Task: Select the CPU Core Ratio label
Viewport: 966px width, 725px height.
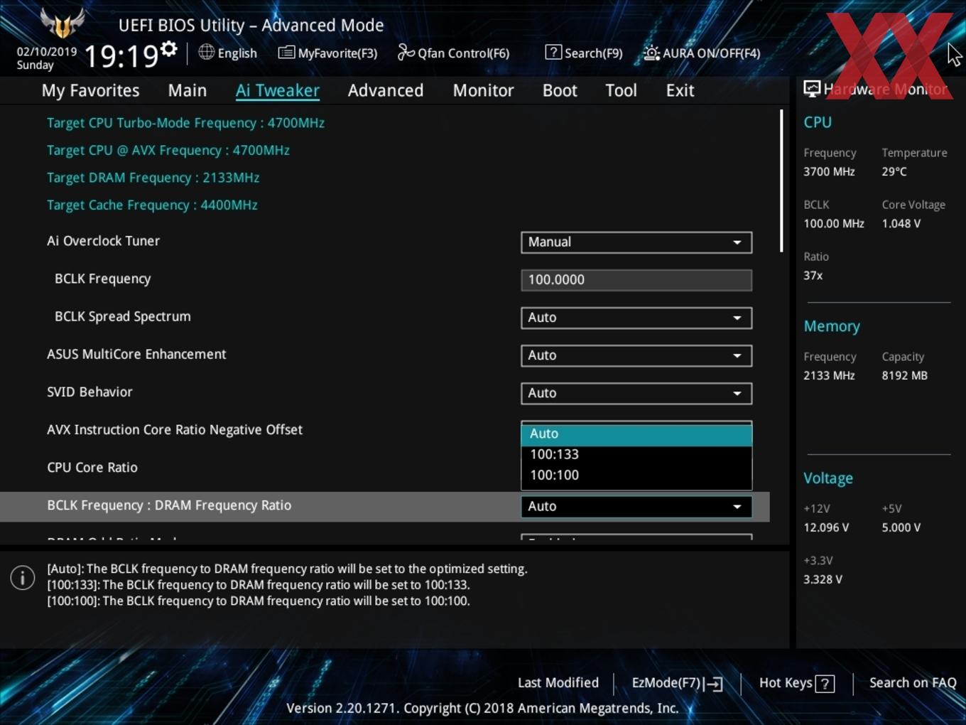Action: click(92, 467)
